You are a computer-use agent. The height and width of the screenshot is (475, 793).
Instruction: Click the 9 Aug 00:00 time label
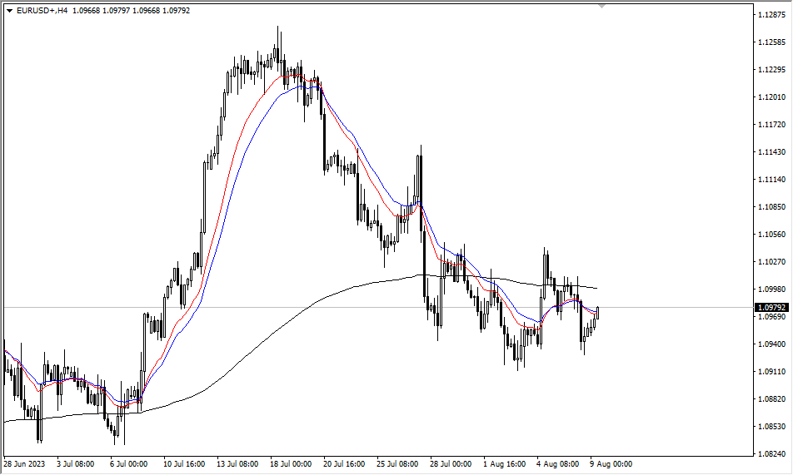613,463
